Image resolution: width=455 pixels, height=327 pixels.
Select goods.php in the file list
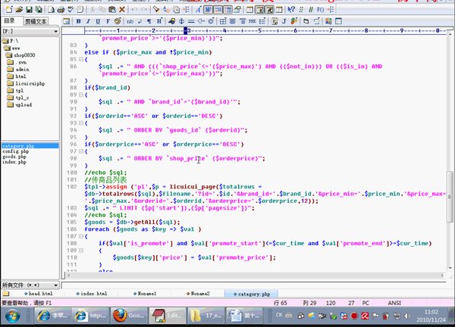pos(14,156)
